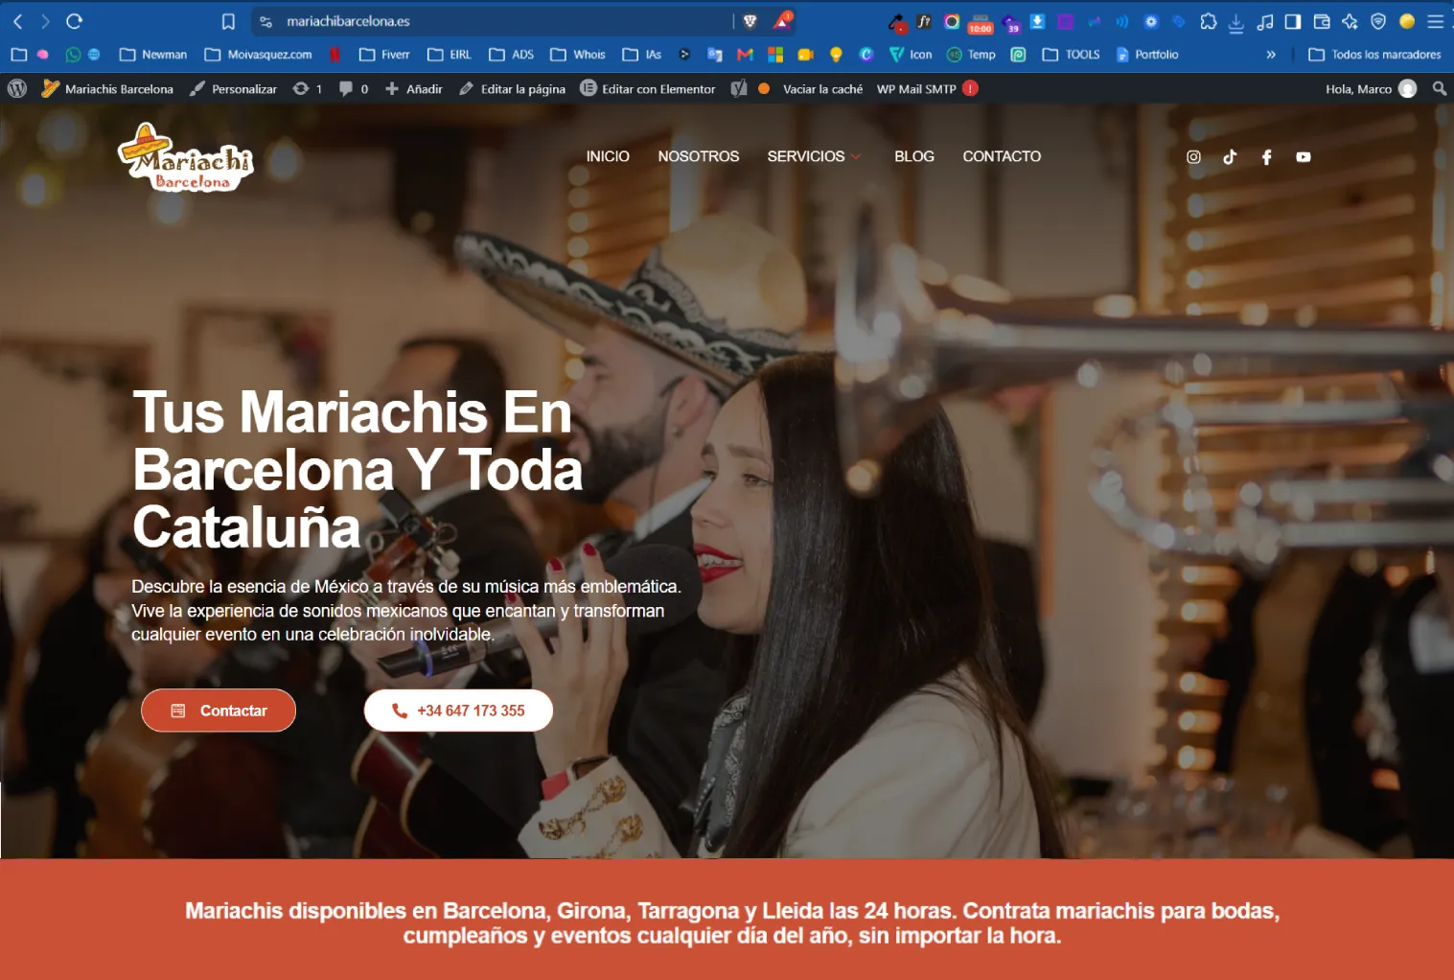Viewport: 1454px width, 980px height.
Task: Open the NOSOTROS page from menu
Action: tap(699, 156)
